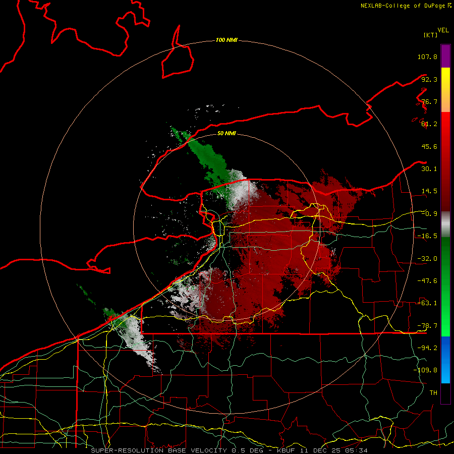Click the blue segment of the color bar
454x454 pixels.
point(445,360)
